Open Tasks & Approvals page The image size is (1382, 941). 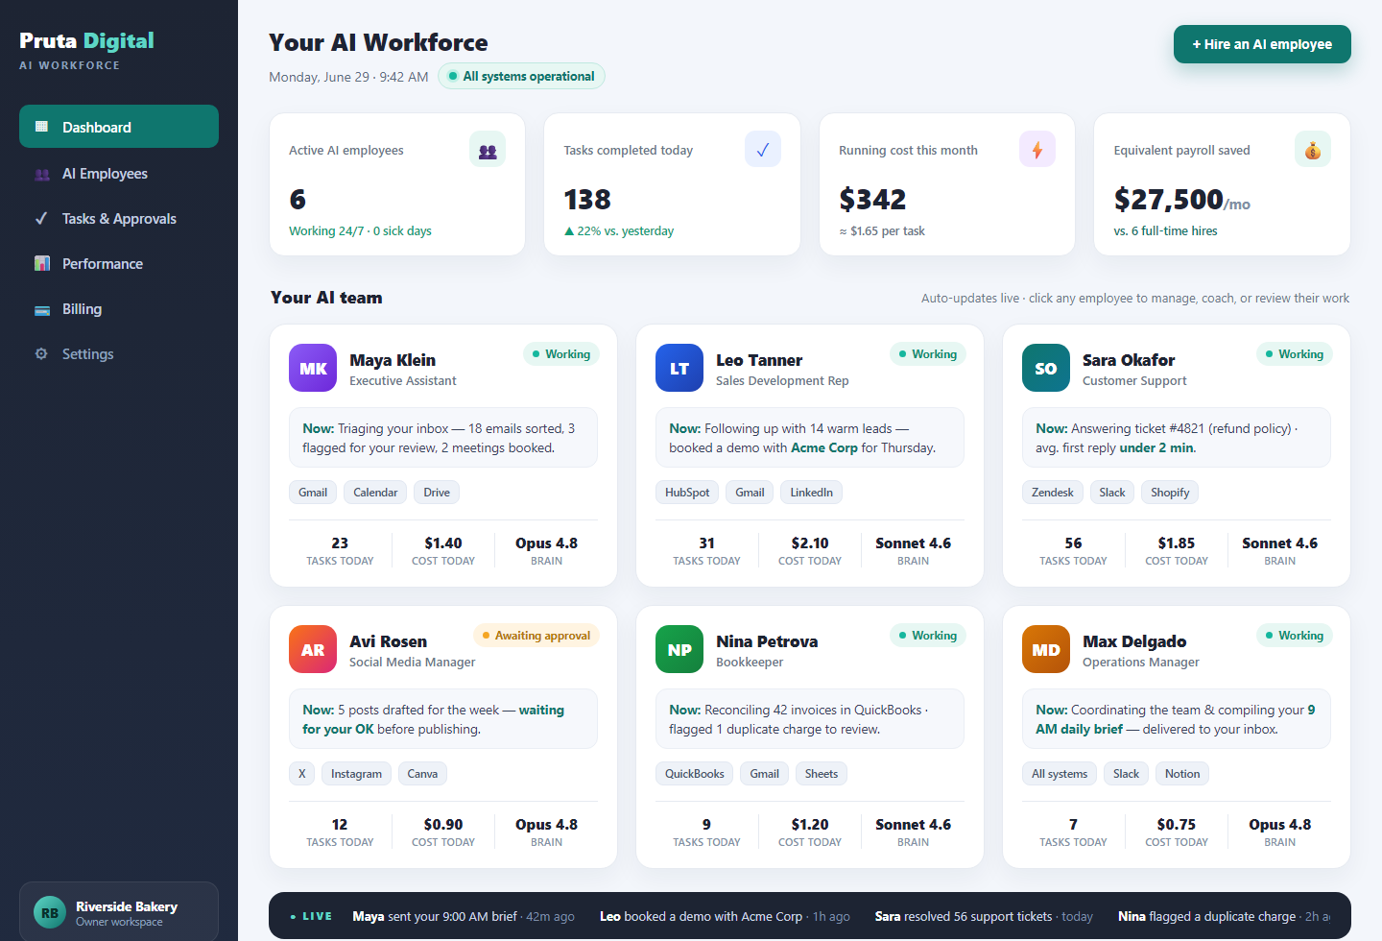pyautogui.click(x=119, y=219)
